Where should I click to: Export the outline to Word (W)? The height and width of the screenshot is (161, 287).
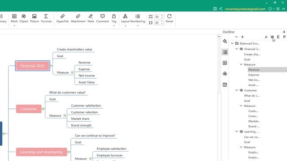pyautogui.click(x=272, y=37)
